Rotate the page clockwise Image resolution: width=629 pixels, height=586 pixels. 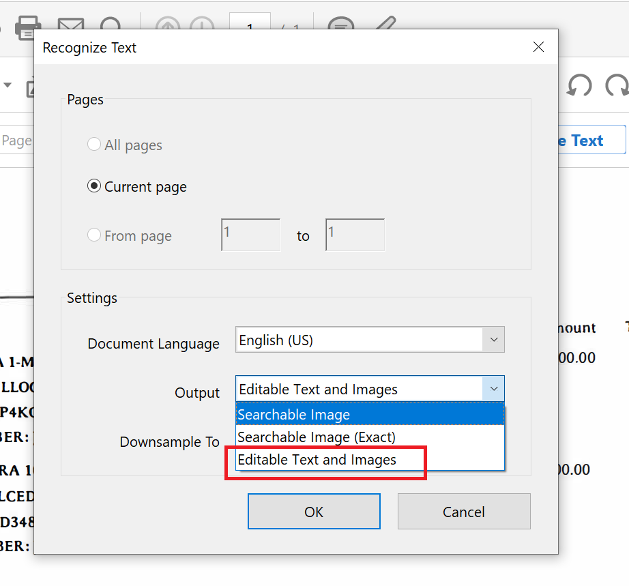point(617,86)
